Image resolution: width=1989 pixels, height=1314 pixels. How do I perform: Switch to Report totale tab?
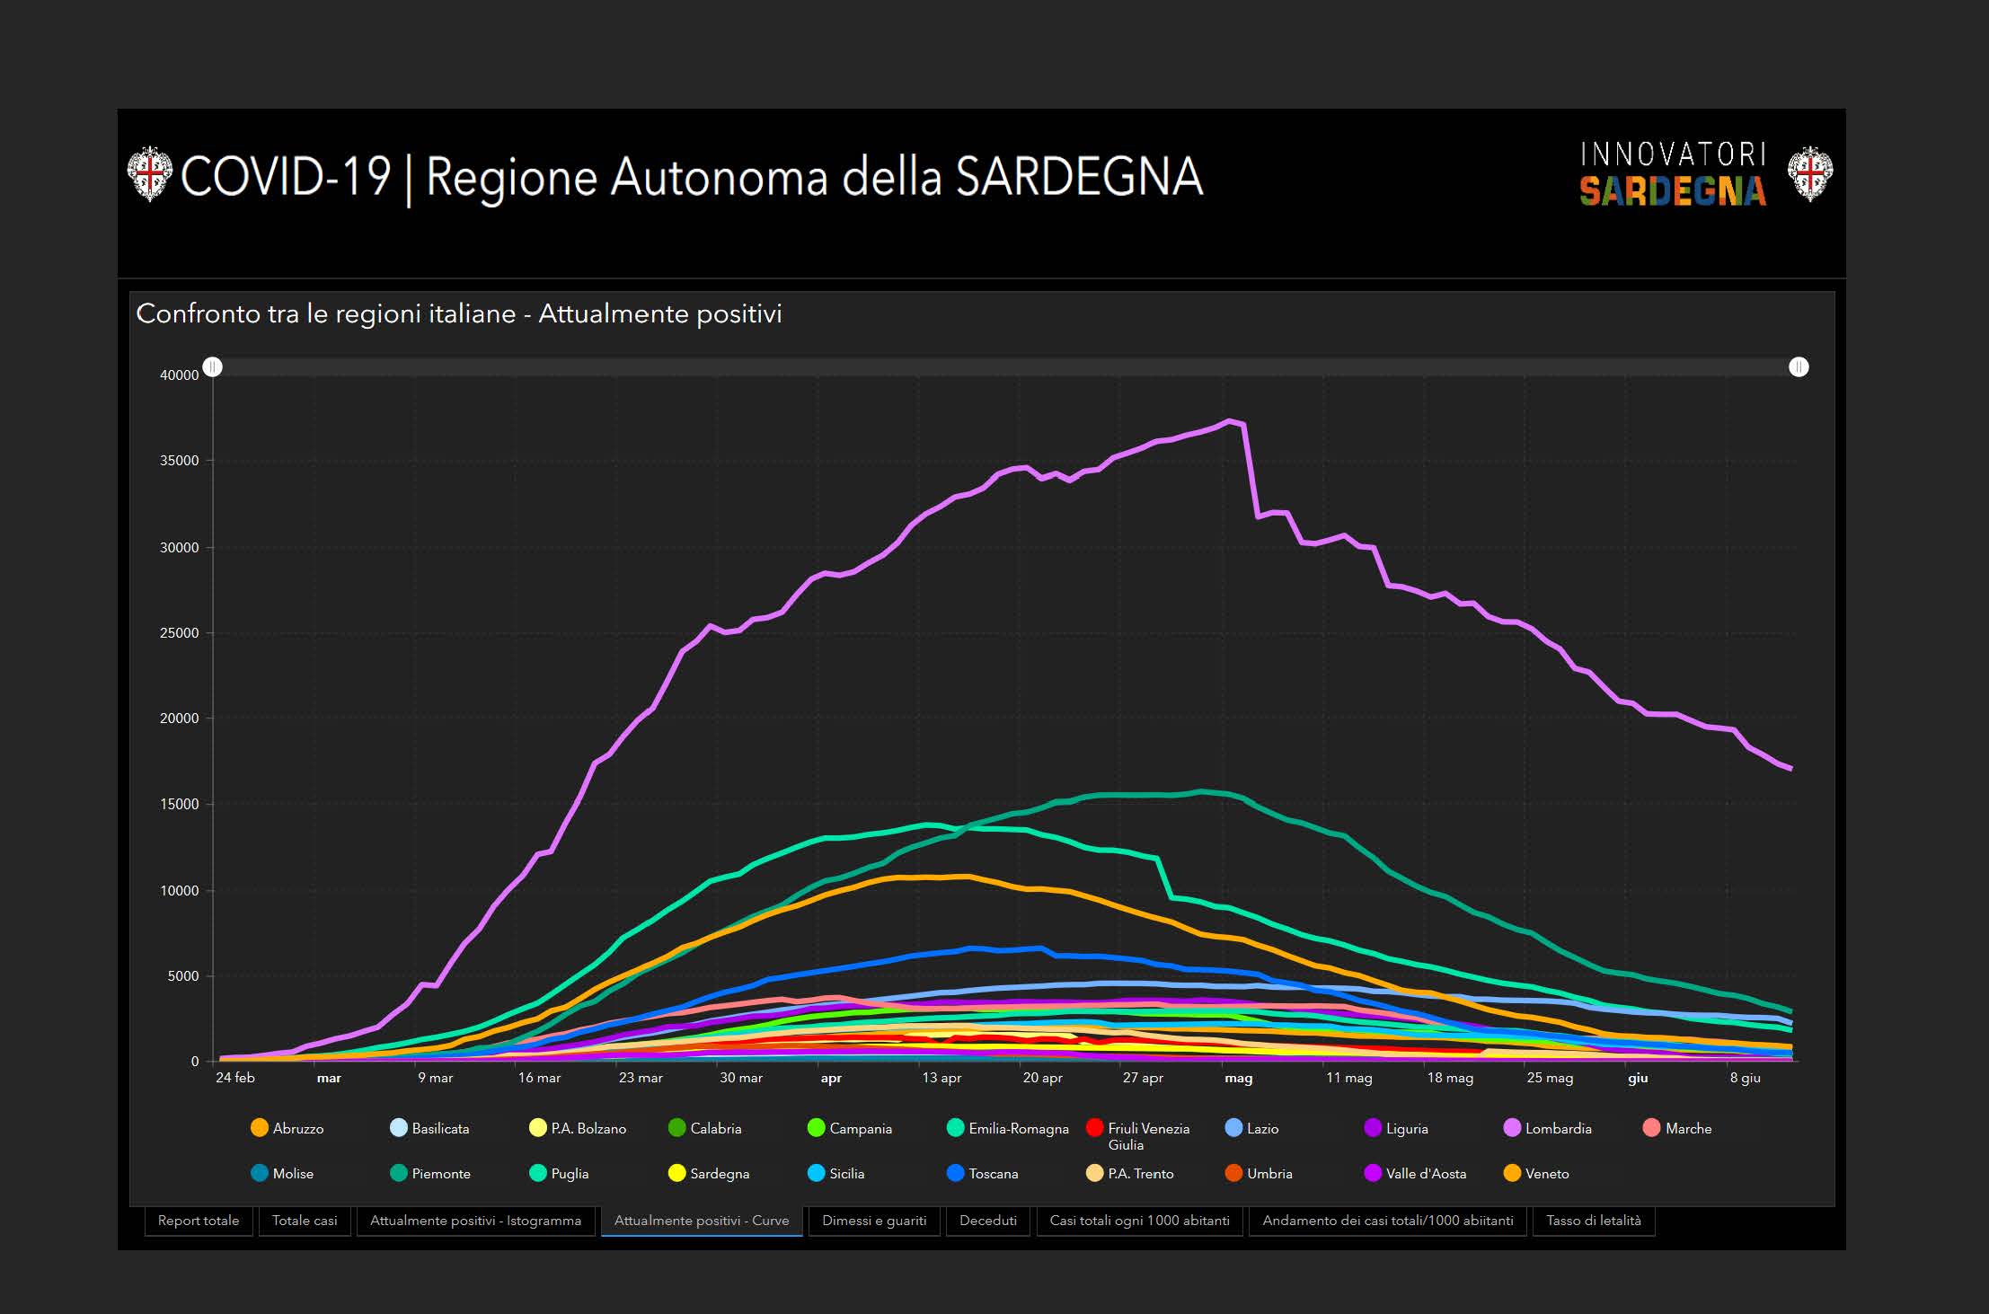(x=199, y=1221)
